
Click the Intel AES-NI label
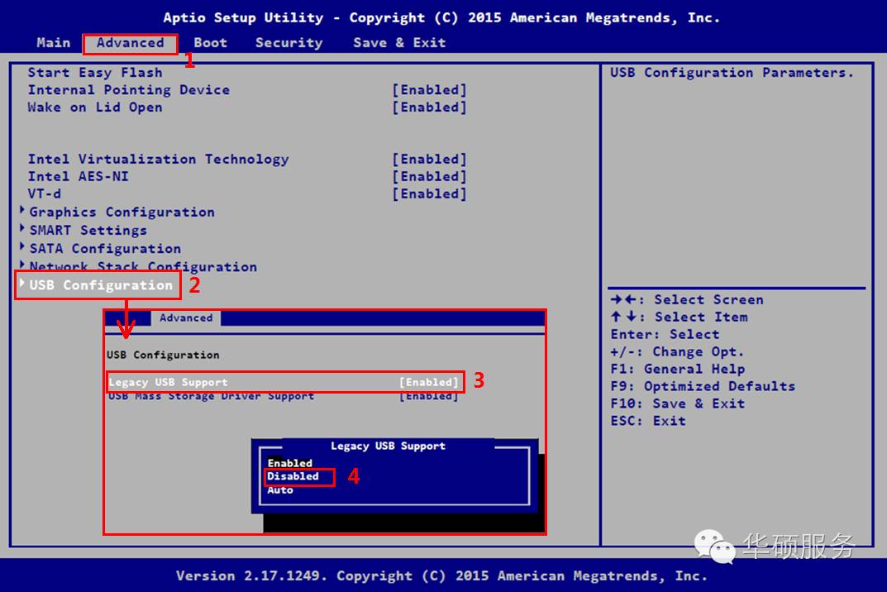click(78, 177)
